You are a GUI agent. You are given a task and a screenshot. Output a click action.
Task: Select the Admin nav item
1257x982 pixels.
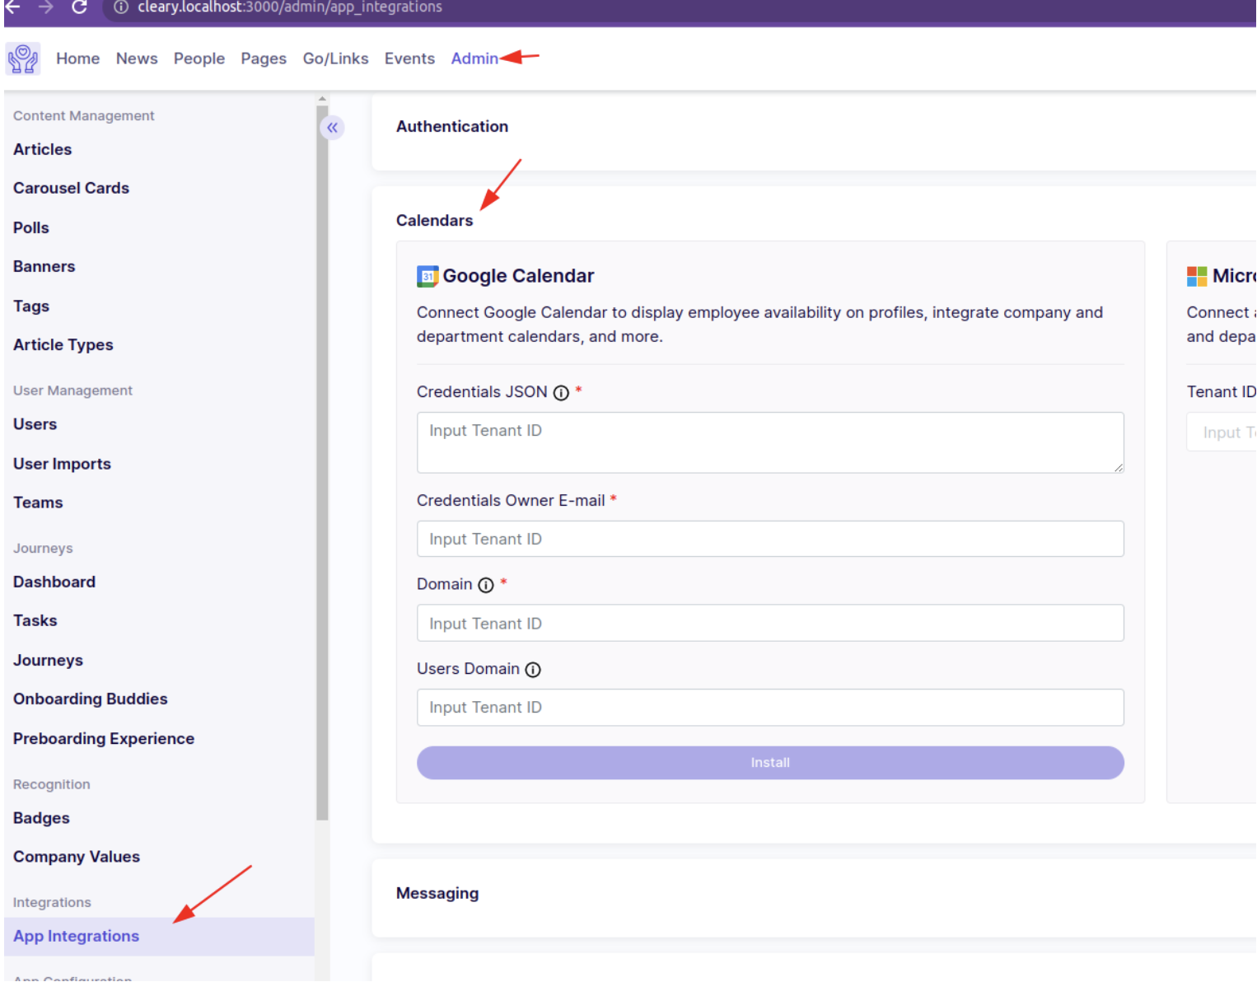[474, 58]
